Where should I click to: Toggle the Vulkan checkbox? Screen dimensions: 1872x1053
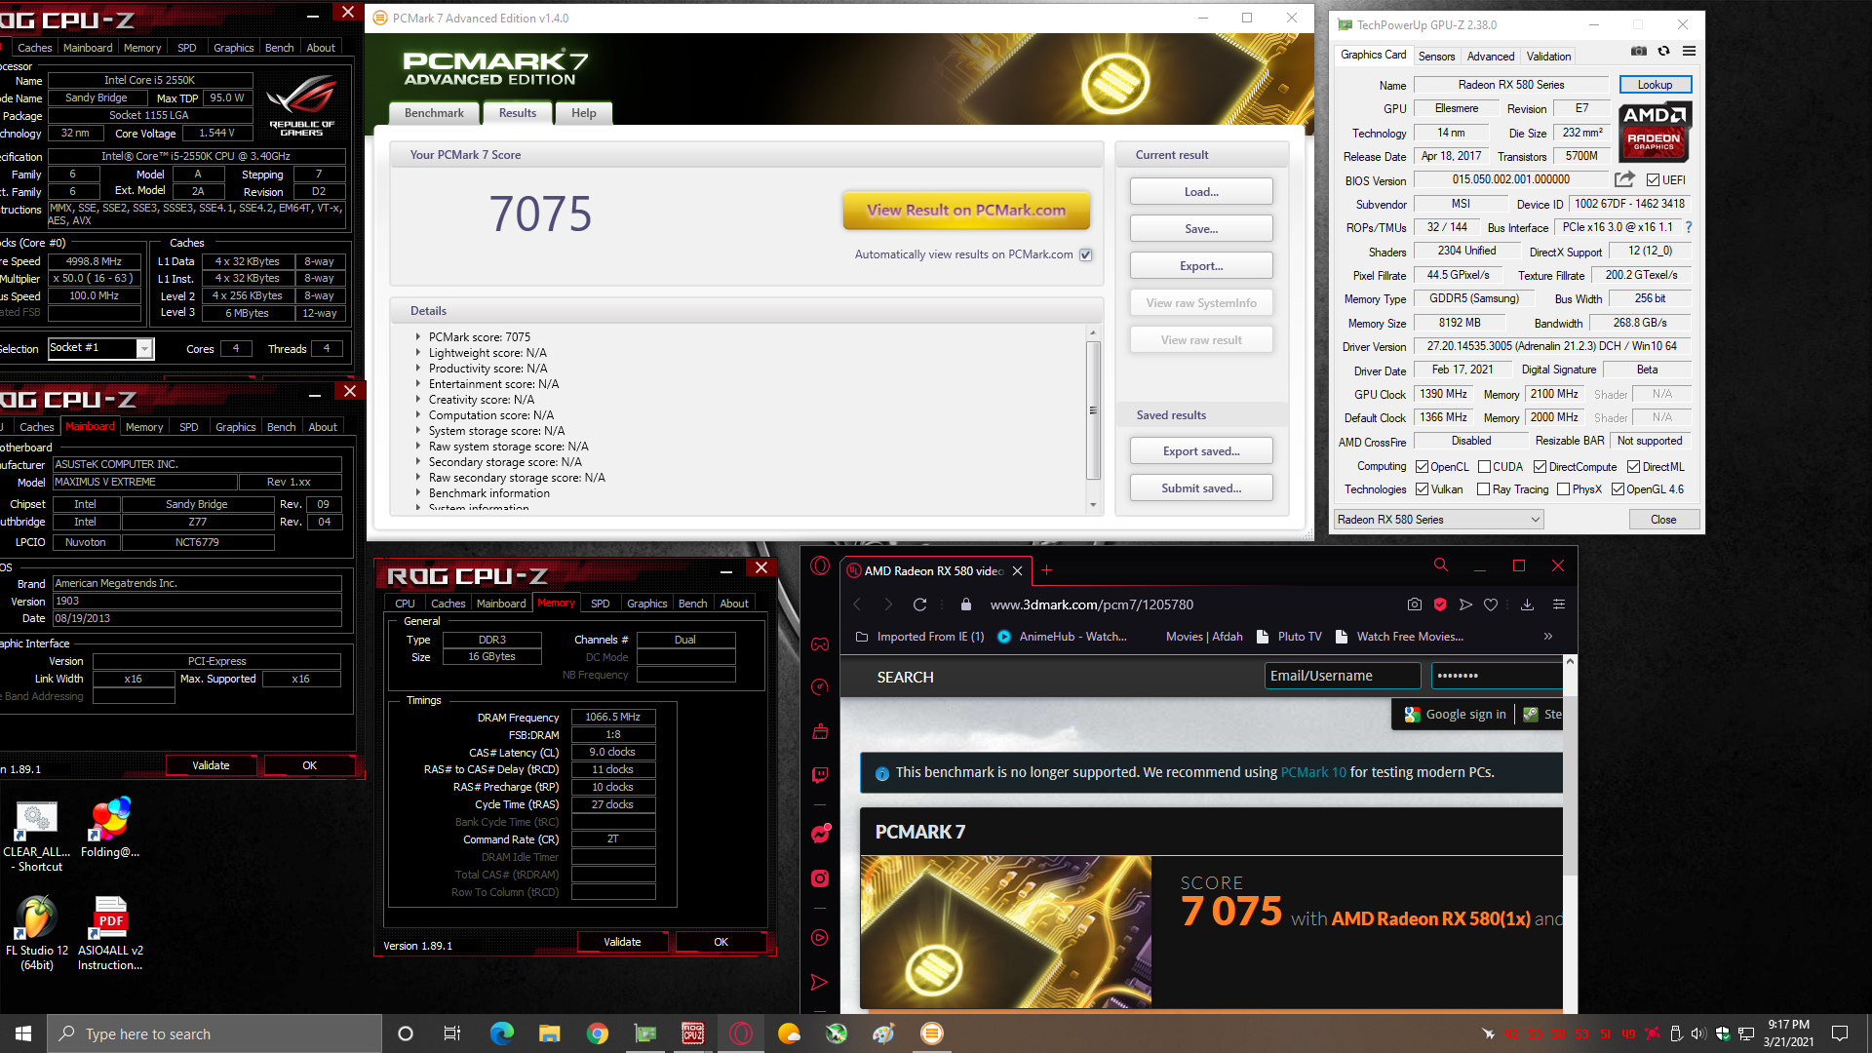click(1422, 489)
